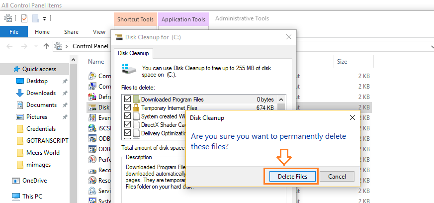Screen dimensions: 434x203
Task: Close the Disk Cleanup for (C:) window
Action: coord(289,37)
